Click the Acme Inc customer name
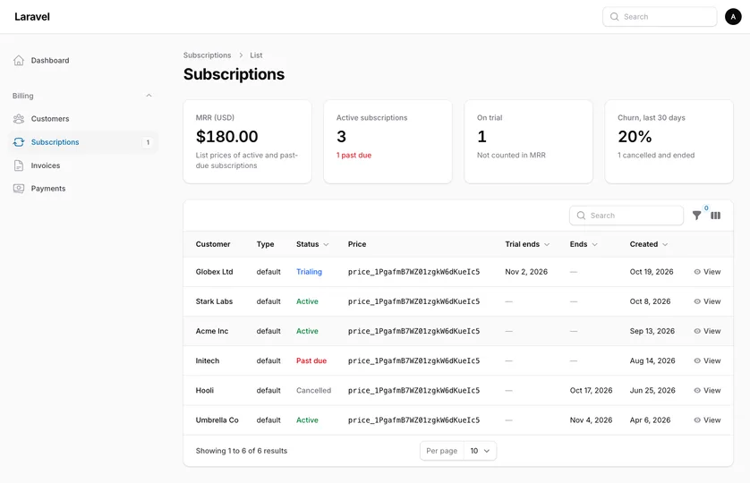The height and width of the screenshot is (483, 750). [x=212, y=331]
